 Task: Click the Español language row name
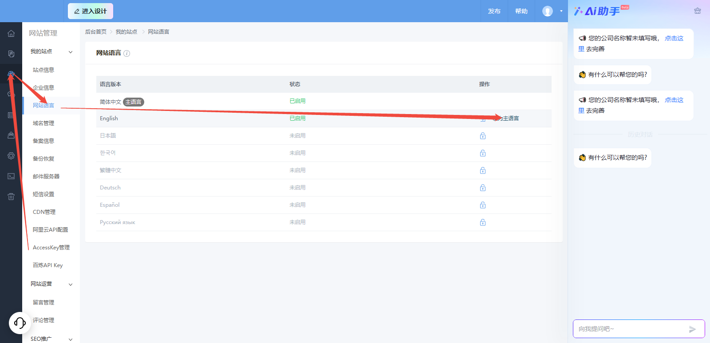pos(110,205)
